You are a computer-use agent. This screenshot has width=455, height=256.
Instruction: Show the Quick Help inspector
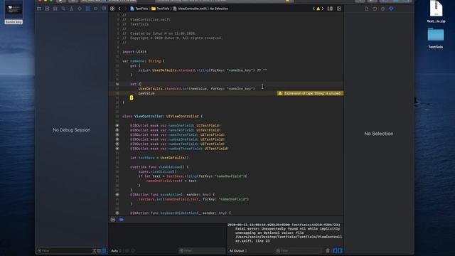click(383, 9)
